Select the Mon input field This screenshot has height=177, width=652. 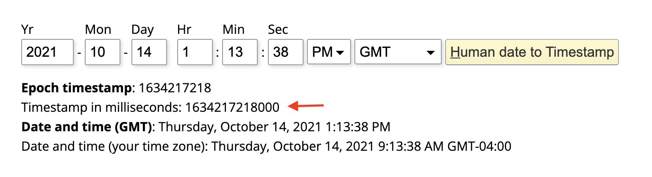coord(102,52)
